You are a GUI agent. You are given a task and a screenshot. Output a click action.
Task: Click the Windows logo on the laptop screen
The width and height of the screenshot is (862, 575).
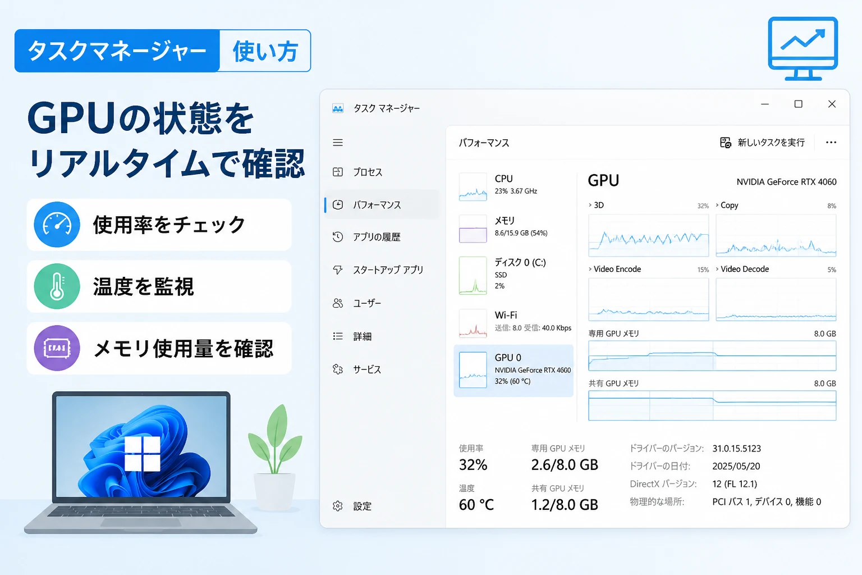pyautogui.click(x=143, y=454)
